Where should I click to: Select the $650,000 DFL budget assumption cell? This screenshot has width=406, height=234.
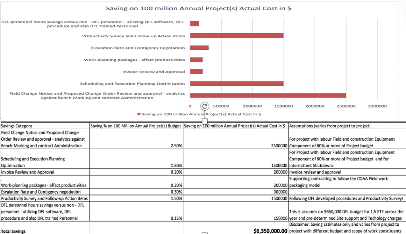point(347,211)
